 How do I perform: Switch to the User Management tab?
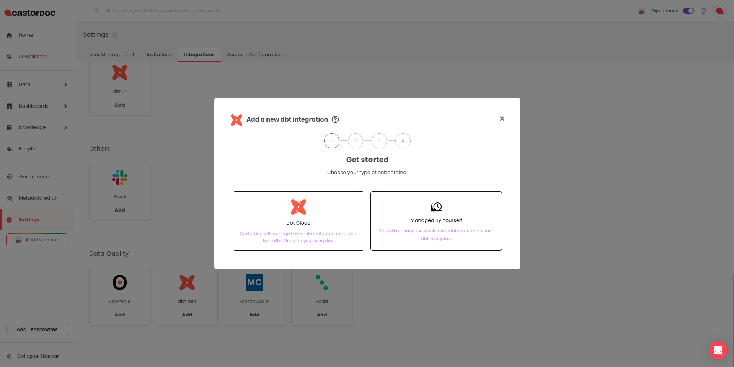[112, 55]
